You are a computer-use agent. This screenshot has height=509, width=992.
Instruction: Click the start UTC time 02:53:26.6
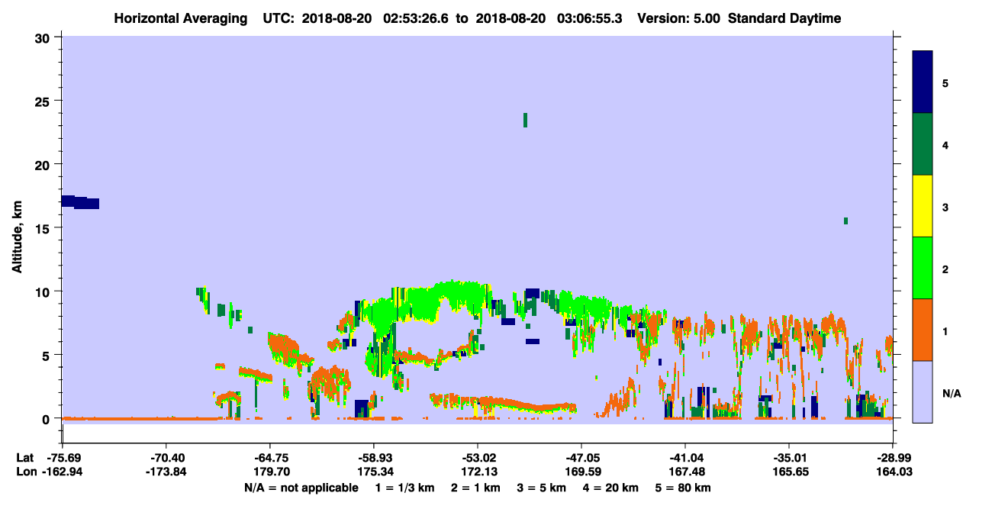417,18
